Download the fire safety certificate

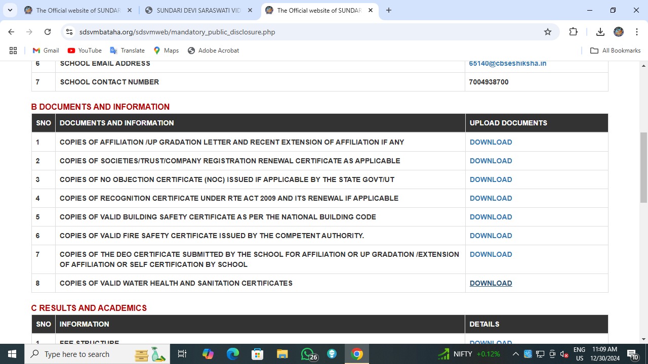click(491, 236)
